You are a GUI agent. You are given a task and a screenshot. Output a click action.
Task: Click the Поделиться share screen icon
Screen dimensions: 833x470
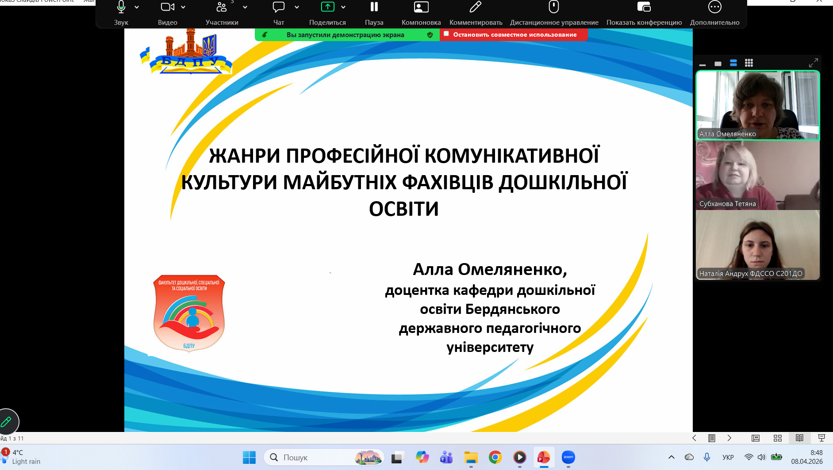pos(327,8)
